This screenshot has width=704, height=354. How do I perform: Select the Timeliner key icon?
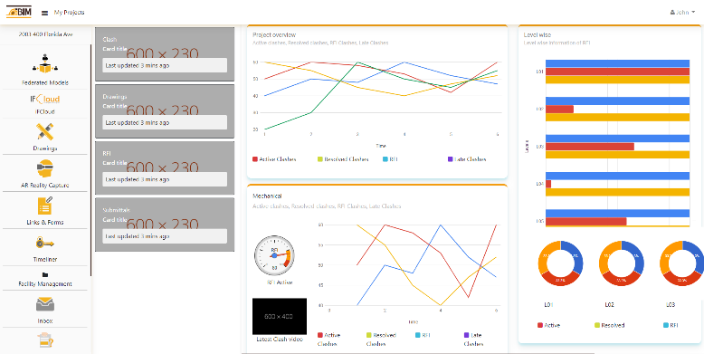coord(45,243)
